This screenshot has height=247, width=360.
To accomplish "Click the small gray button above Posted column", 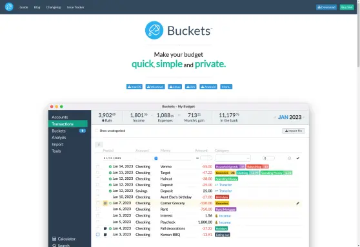I will pos(99,145).
